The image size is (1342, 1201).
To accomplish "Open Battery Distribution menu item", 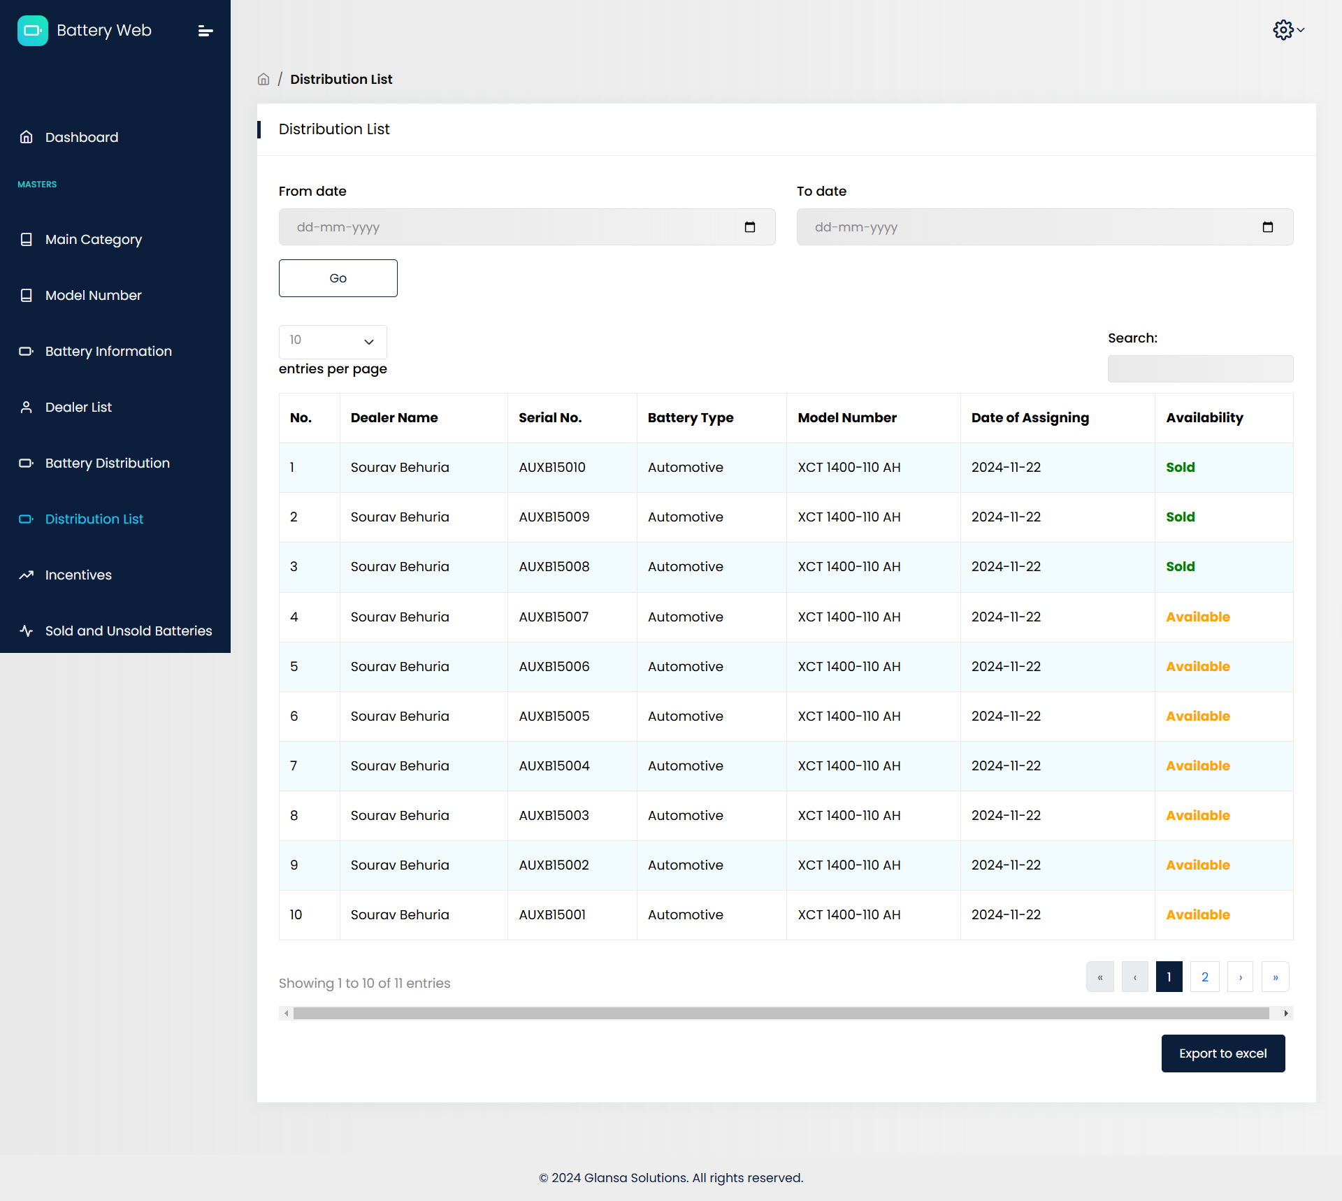I will (107, 463).
